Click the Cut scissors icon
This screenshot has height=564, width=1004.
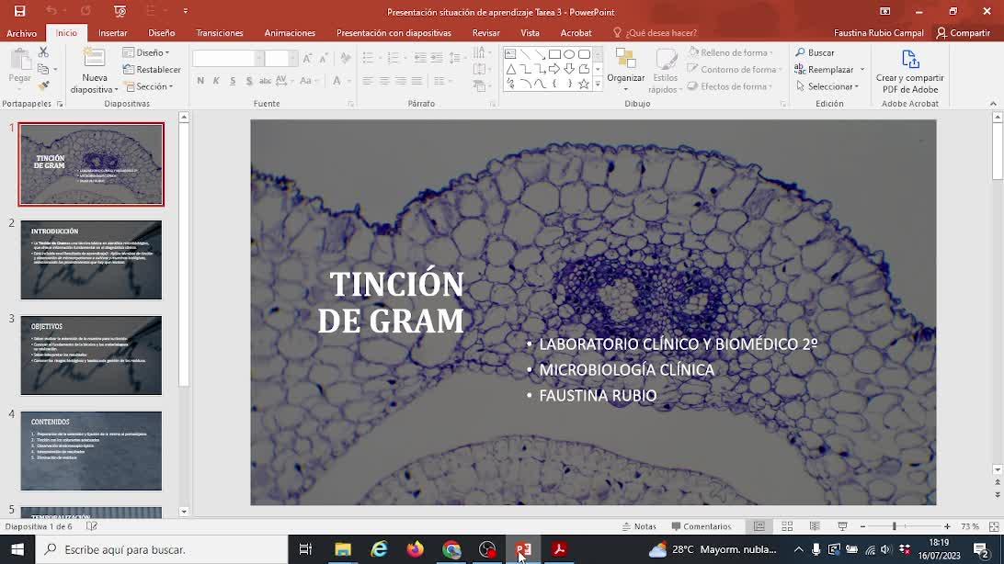43,53
